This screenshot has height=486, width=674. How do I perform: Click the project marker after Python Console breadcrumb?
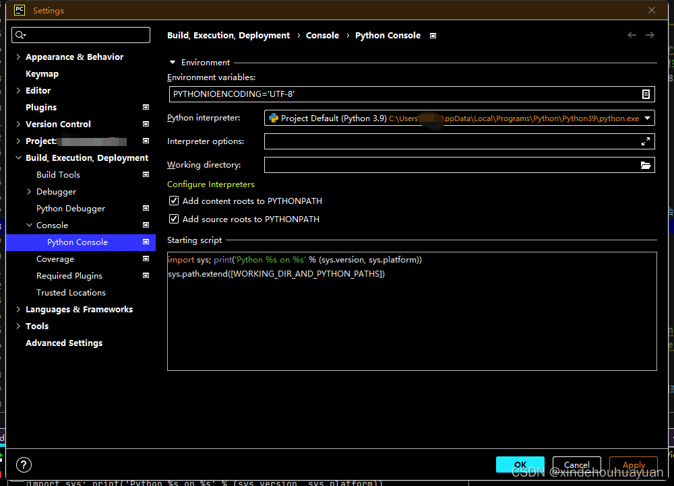pyautogui.click(x=433, y=36)
